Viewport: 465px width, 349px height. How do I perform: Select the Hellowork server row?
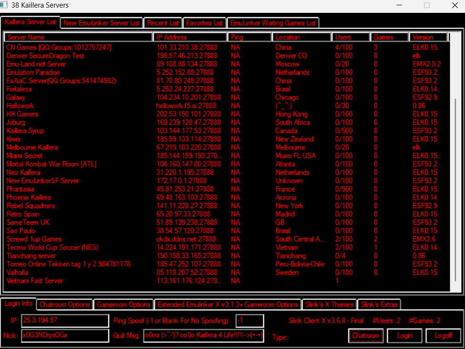tap(227, 106)
